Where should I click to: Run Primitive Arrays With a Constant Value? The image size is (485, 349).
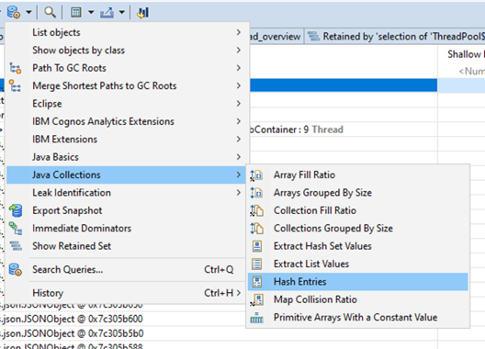pyautogui.click(x=358, y=317)
